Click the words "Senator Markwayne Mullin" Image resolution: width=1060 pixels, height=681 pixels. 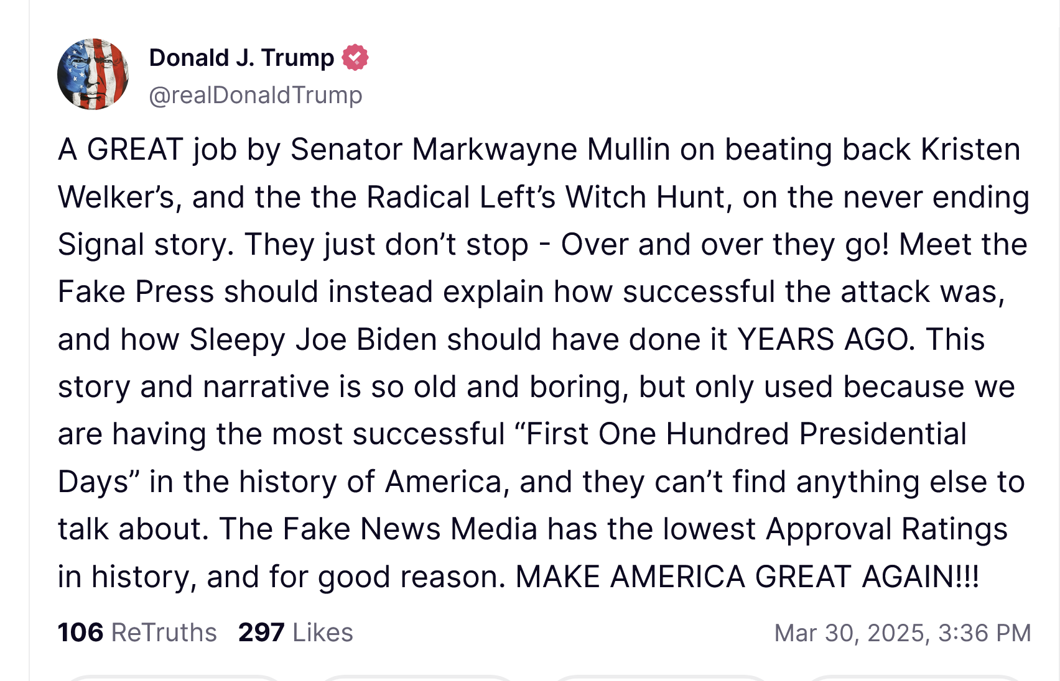[480, 150]
